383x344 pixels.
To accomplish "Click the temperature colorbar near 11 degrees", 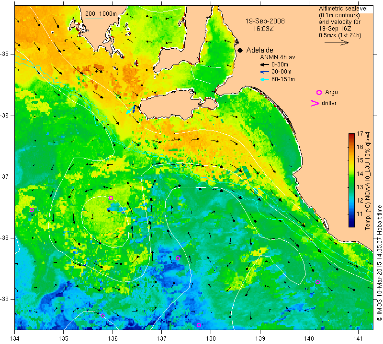I will click(x=351, y=214).
